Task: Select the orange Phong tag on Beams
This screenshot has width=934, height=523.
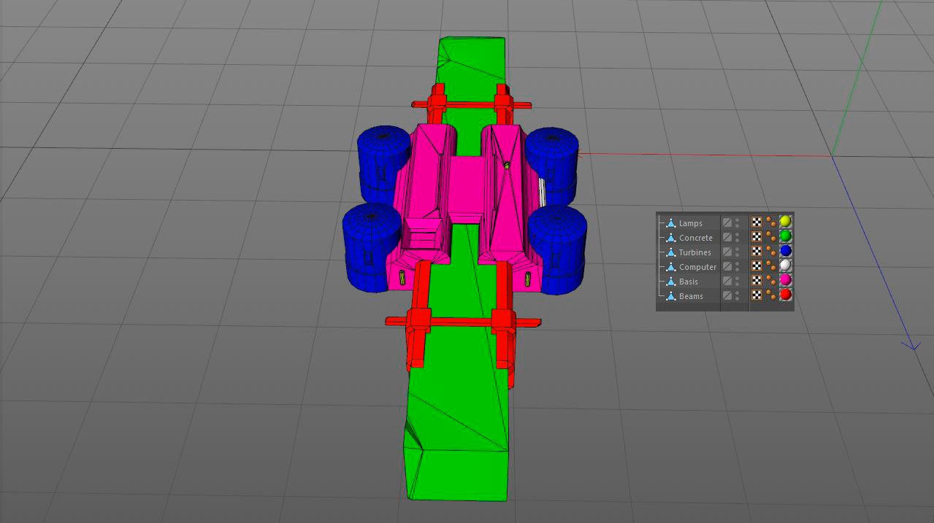Action: (771, 295)
